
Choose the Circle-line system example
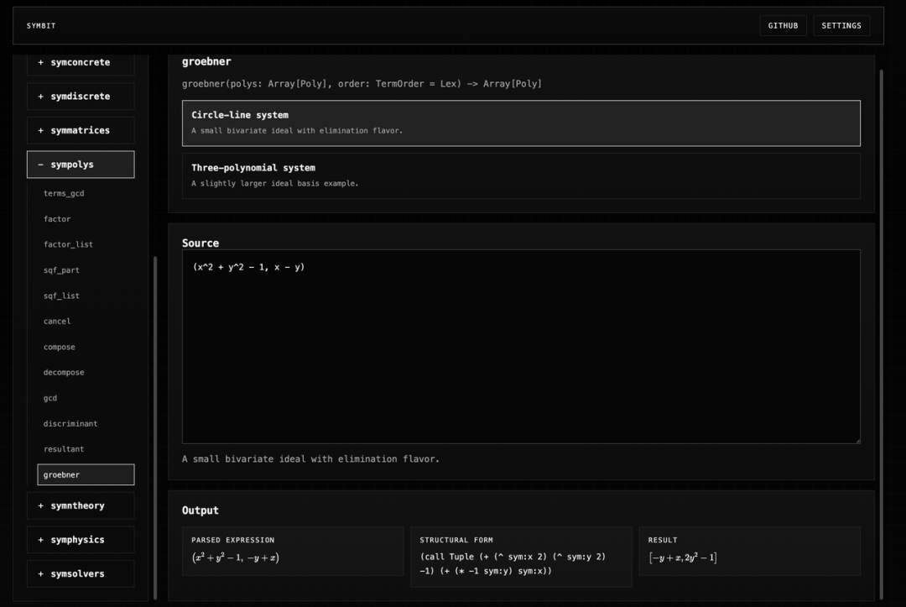pos(521,123)
